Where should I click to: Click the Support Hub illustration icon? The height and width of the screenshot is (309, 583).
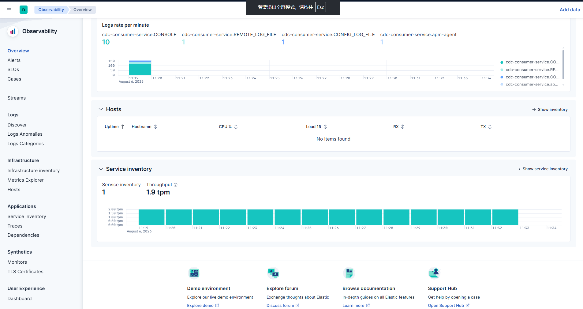tap(434, 273)
